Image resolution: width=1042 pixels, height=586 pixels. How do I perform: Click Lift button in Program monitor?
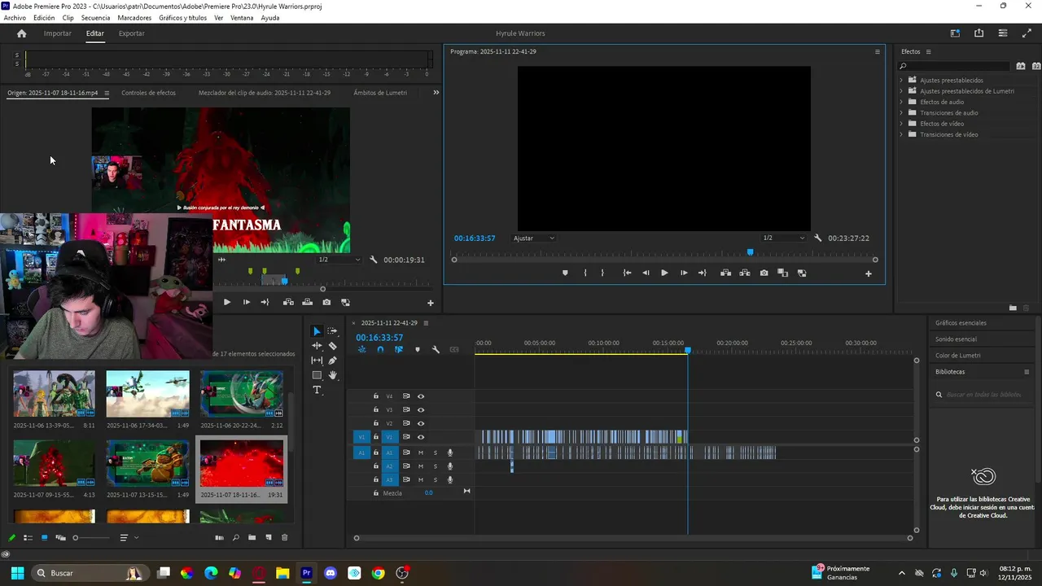coord(725,273)
